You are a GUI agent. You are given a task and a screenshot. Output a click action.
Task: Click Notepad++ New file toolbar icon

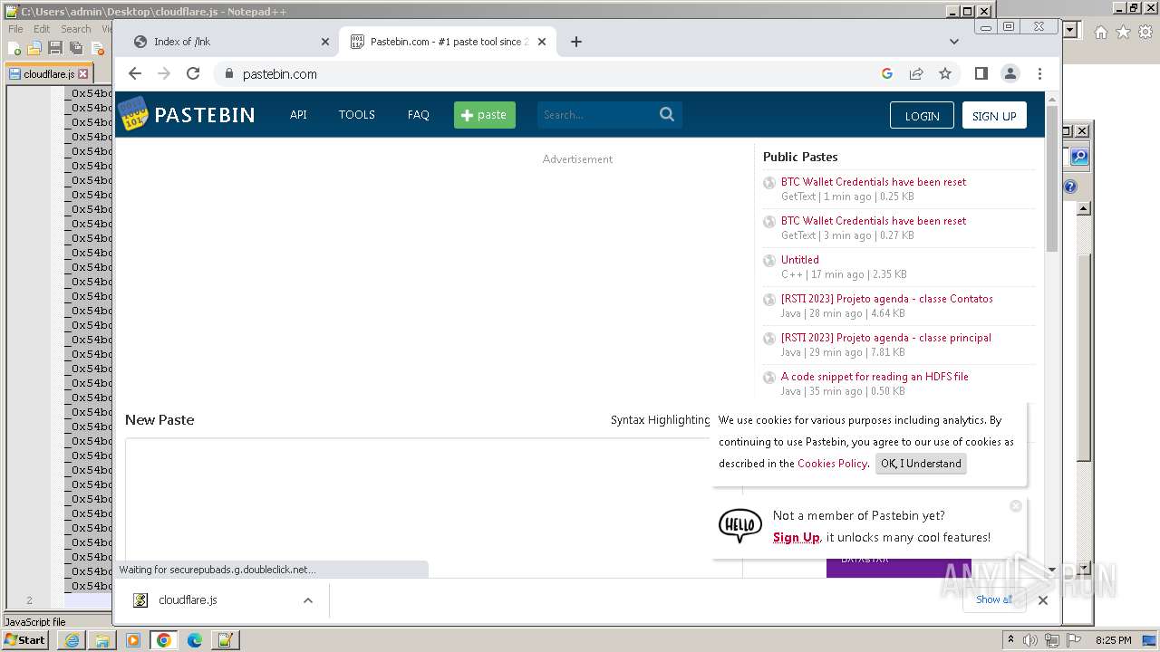coord(15,48)
